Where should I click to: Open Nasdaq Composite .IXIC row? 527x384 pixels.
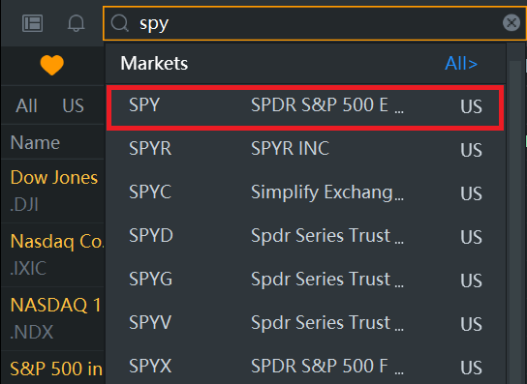pyautogui.click(x=52, y=254)
